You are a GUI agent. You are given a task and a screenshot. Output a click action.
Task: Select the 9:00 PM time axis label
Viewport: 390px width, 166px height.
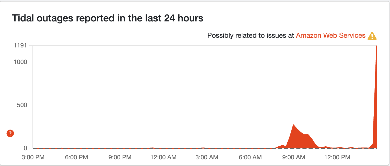[x=120, y=157]
